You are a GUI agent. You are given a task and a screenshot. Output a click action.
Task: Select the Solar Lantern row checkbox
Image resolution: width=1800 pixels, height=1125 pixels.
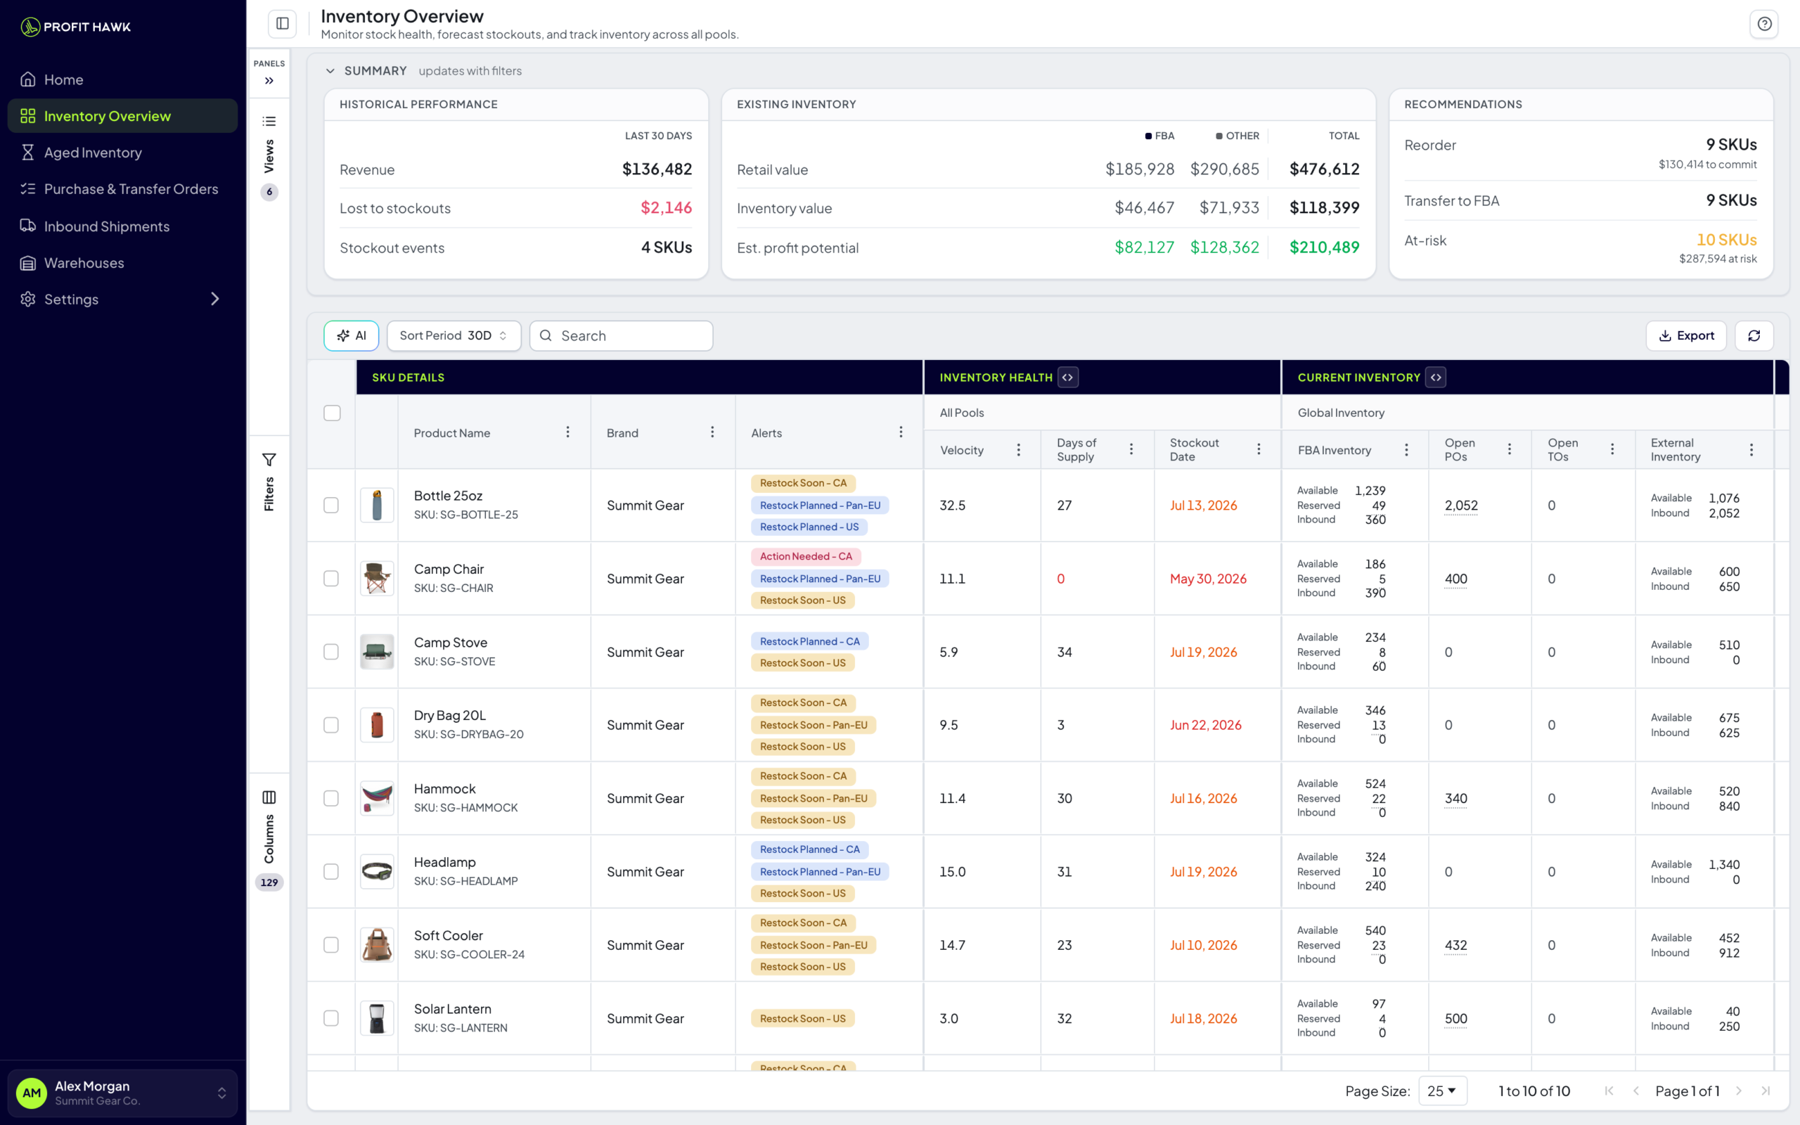[331, 1018]
